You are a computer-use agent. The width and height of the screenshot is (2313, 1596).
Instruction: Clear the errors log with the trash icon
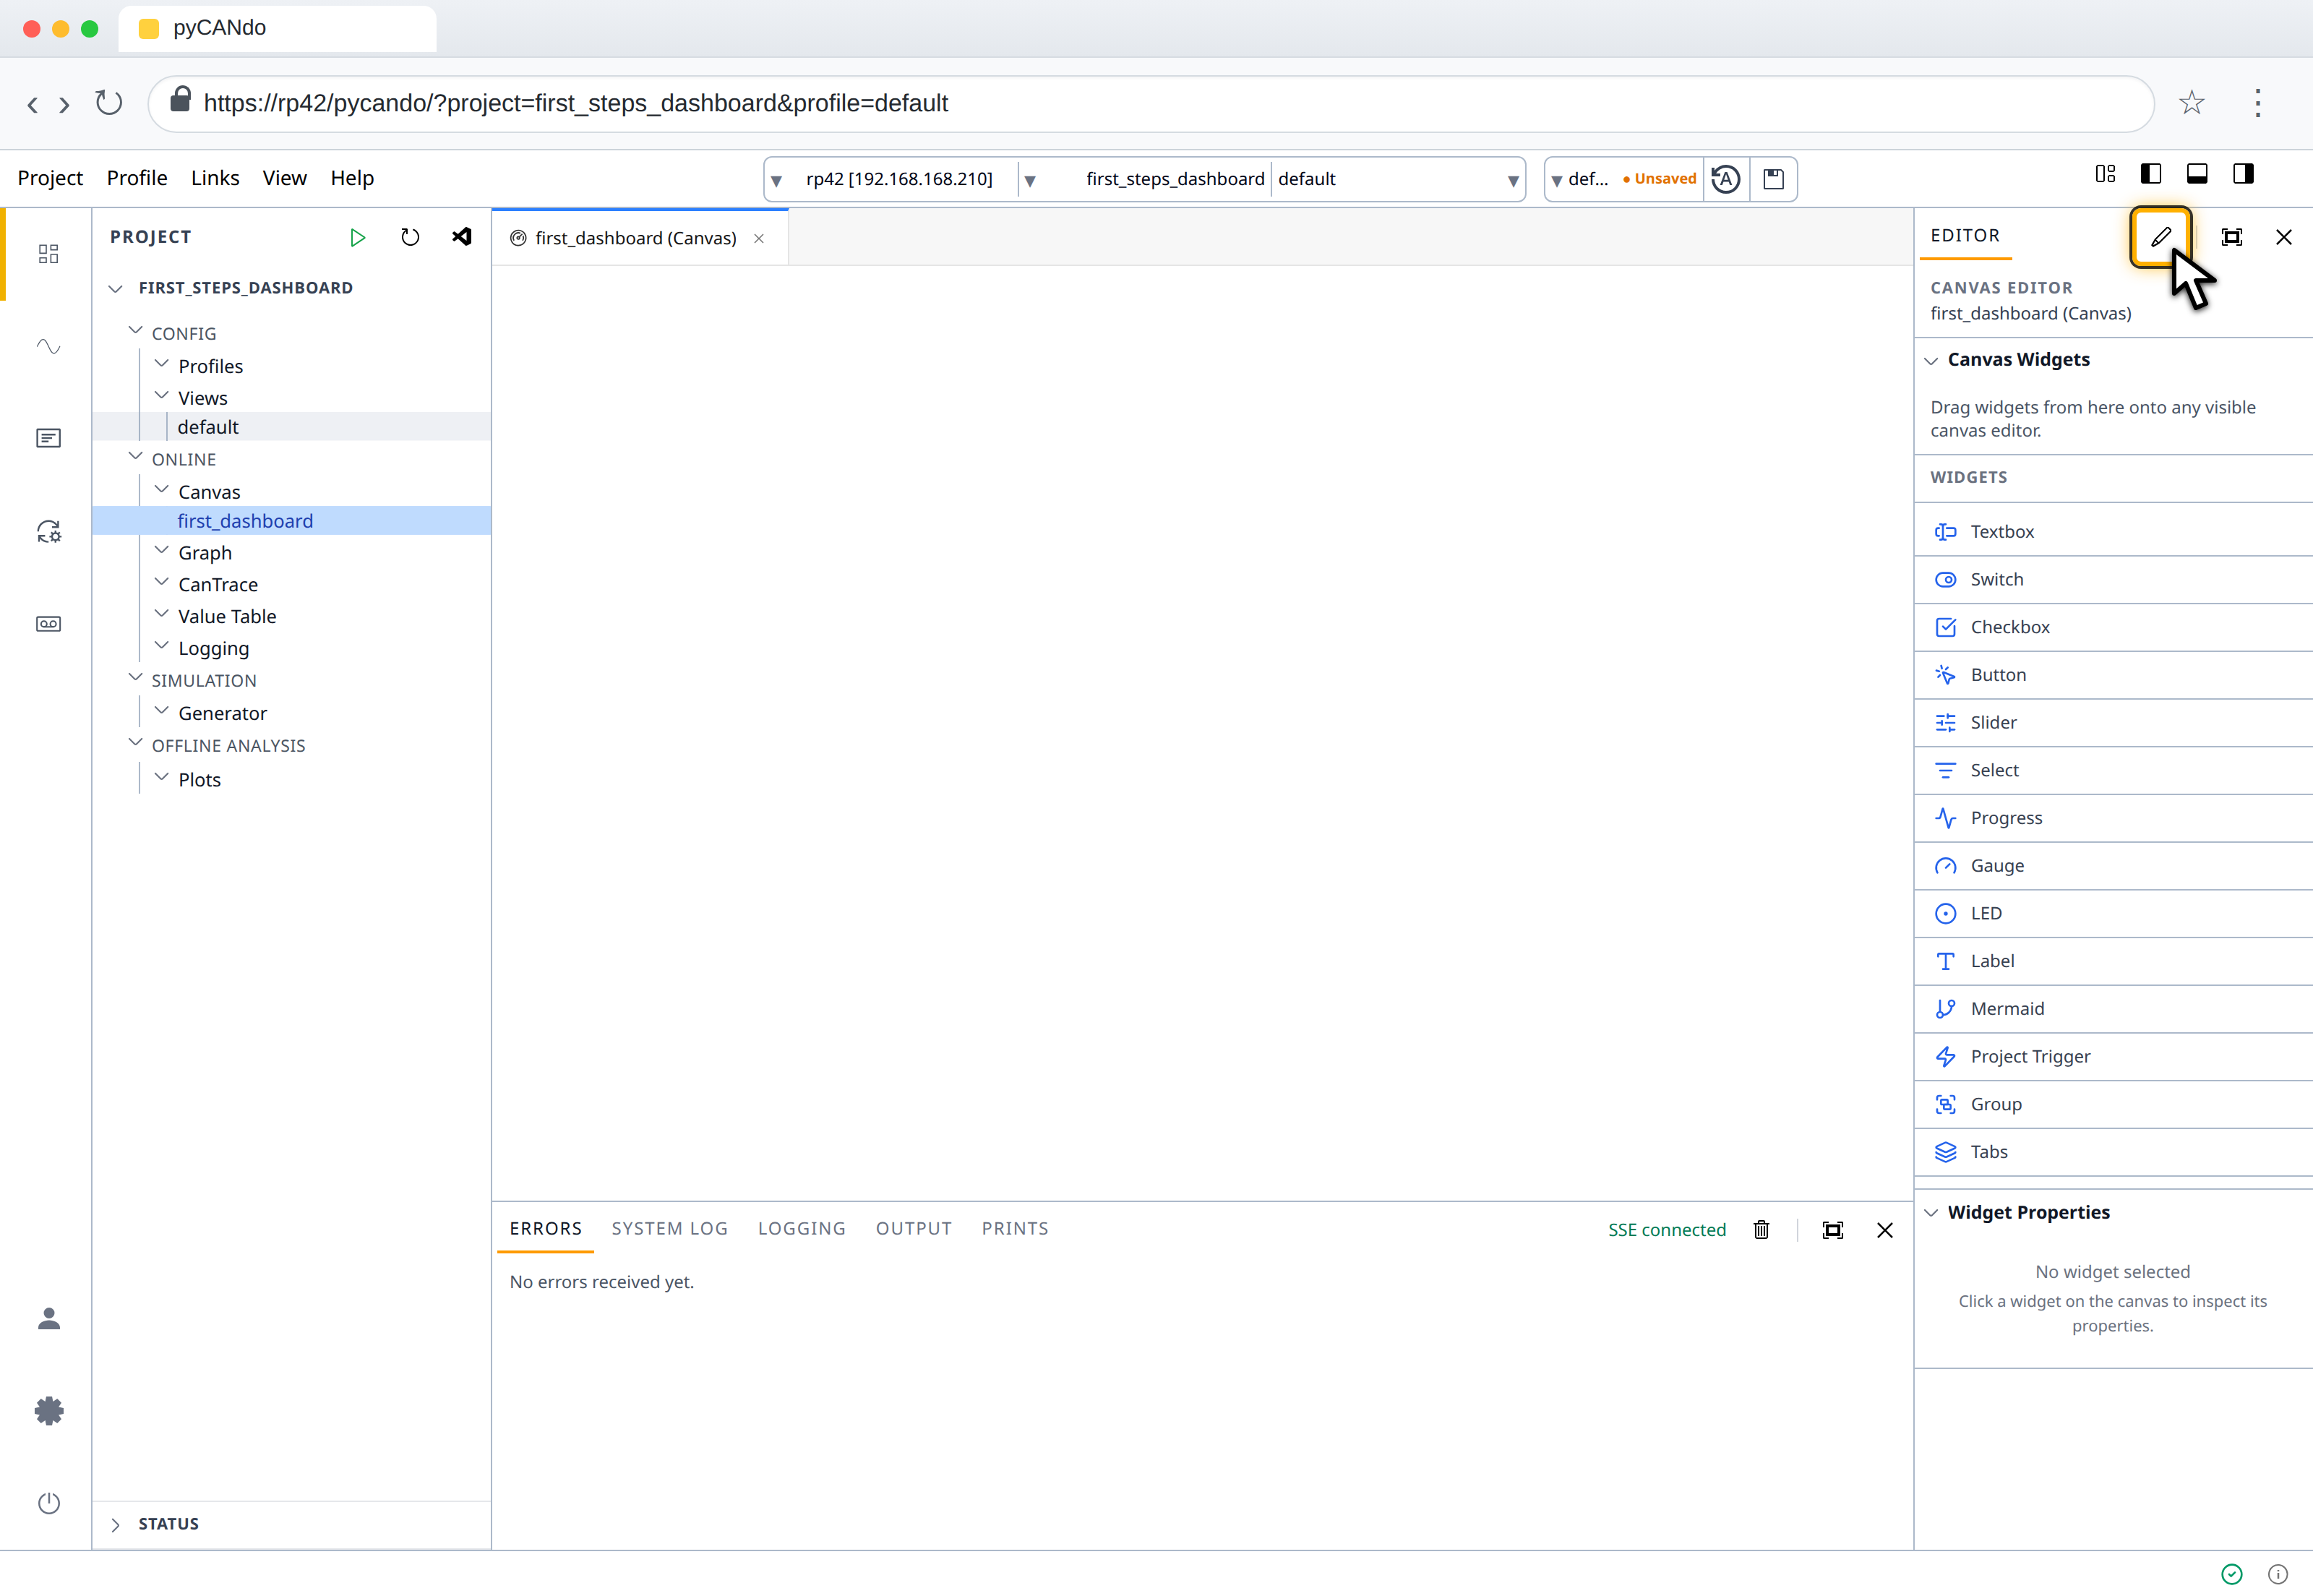1762,1230
